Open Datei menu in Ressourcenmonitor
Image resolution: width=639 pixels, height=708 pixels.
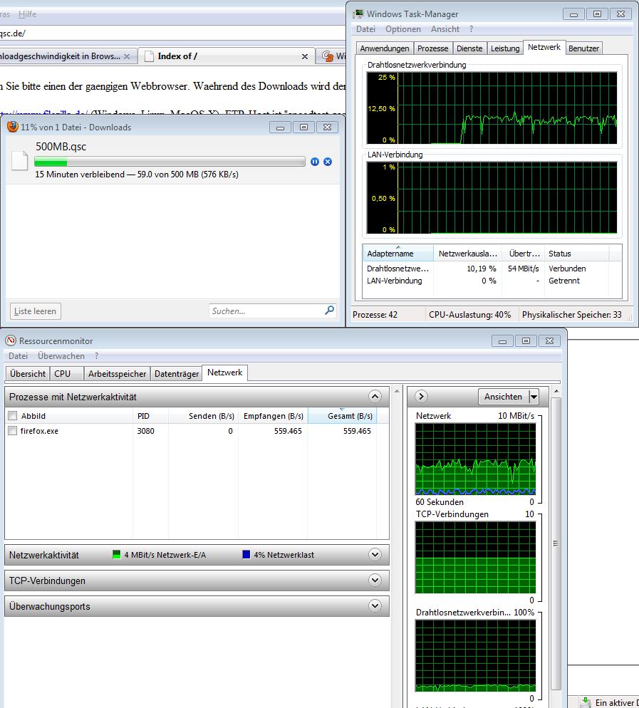pos(18,356)
